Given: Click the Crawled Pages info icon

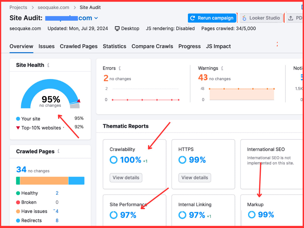Looking at the screenshot, I should pos(58,151).
